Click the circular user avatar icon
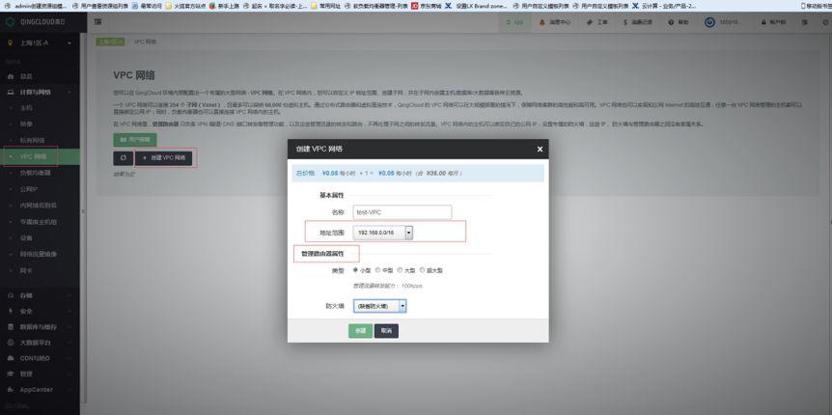Image resolution: width=832 pixels, height=415 pixels. point(710,22)
